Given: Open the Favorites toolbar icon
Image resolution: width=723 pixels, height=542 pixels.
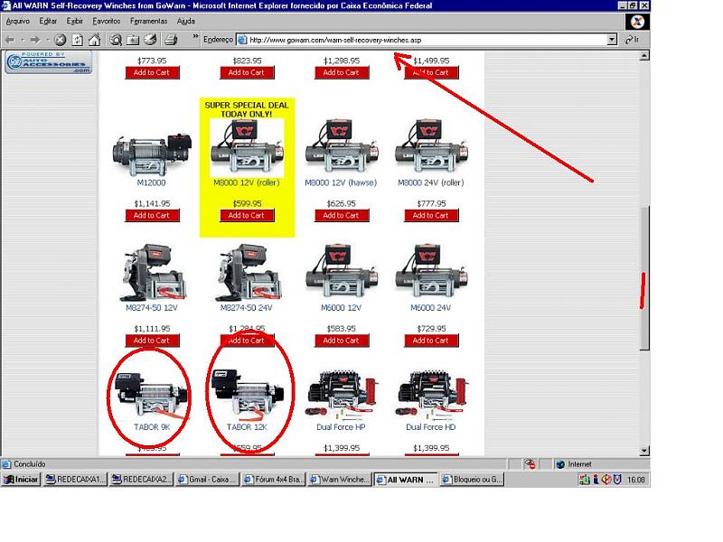Looking at the screenshot, I should pos(133,40).
